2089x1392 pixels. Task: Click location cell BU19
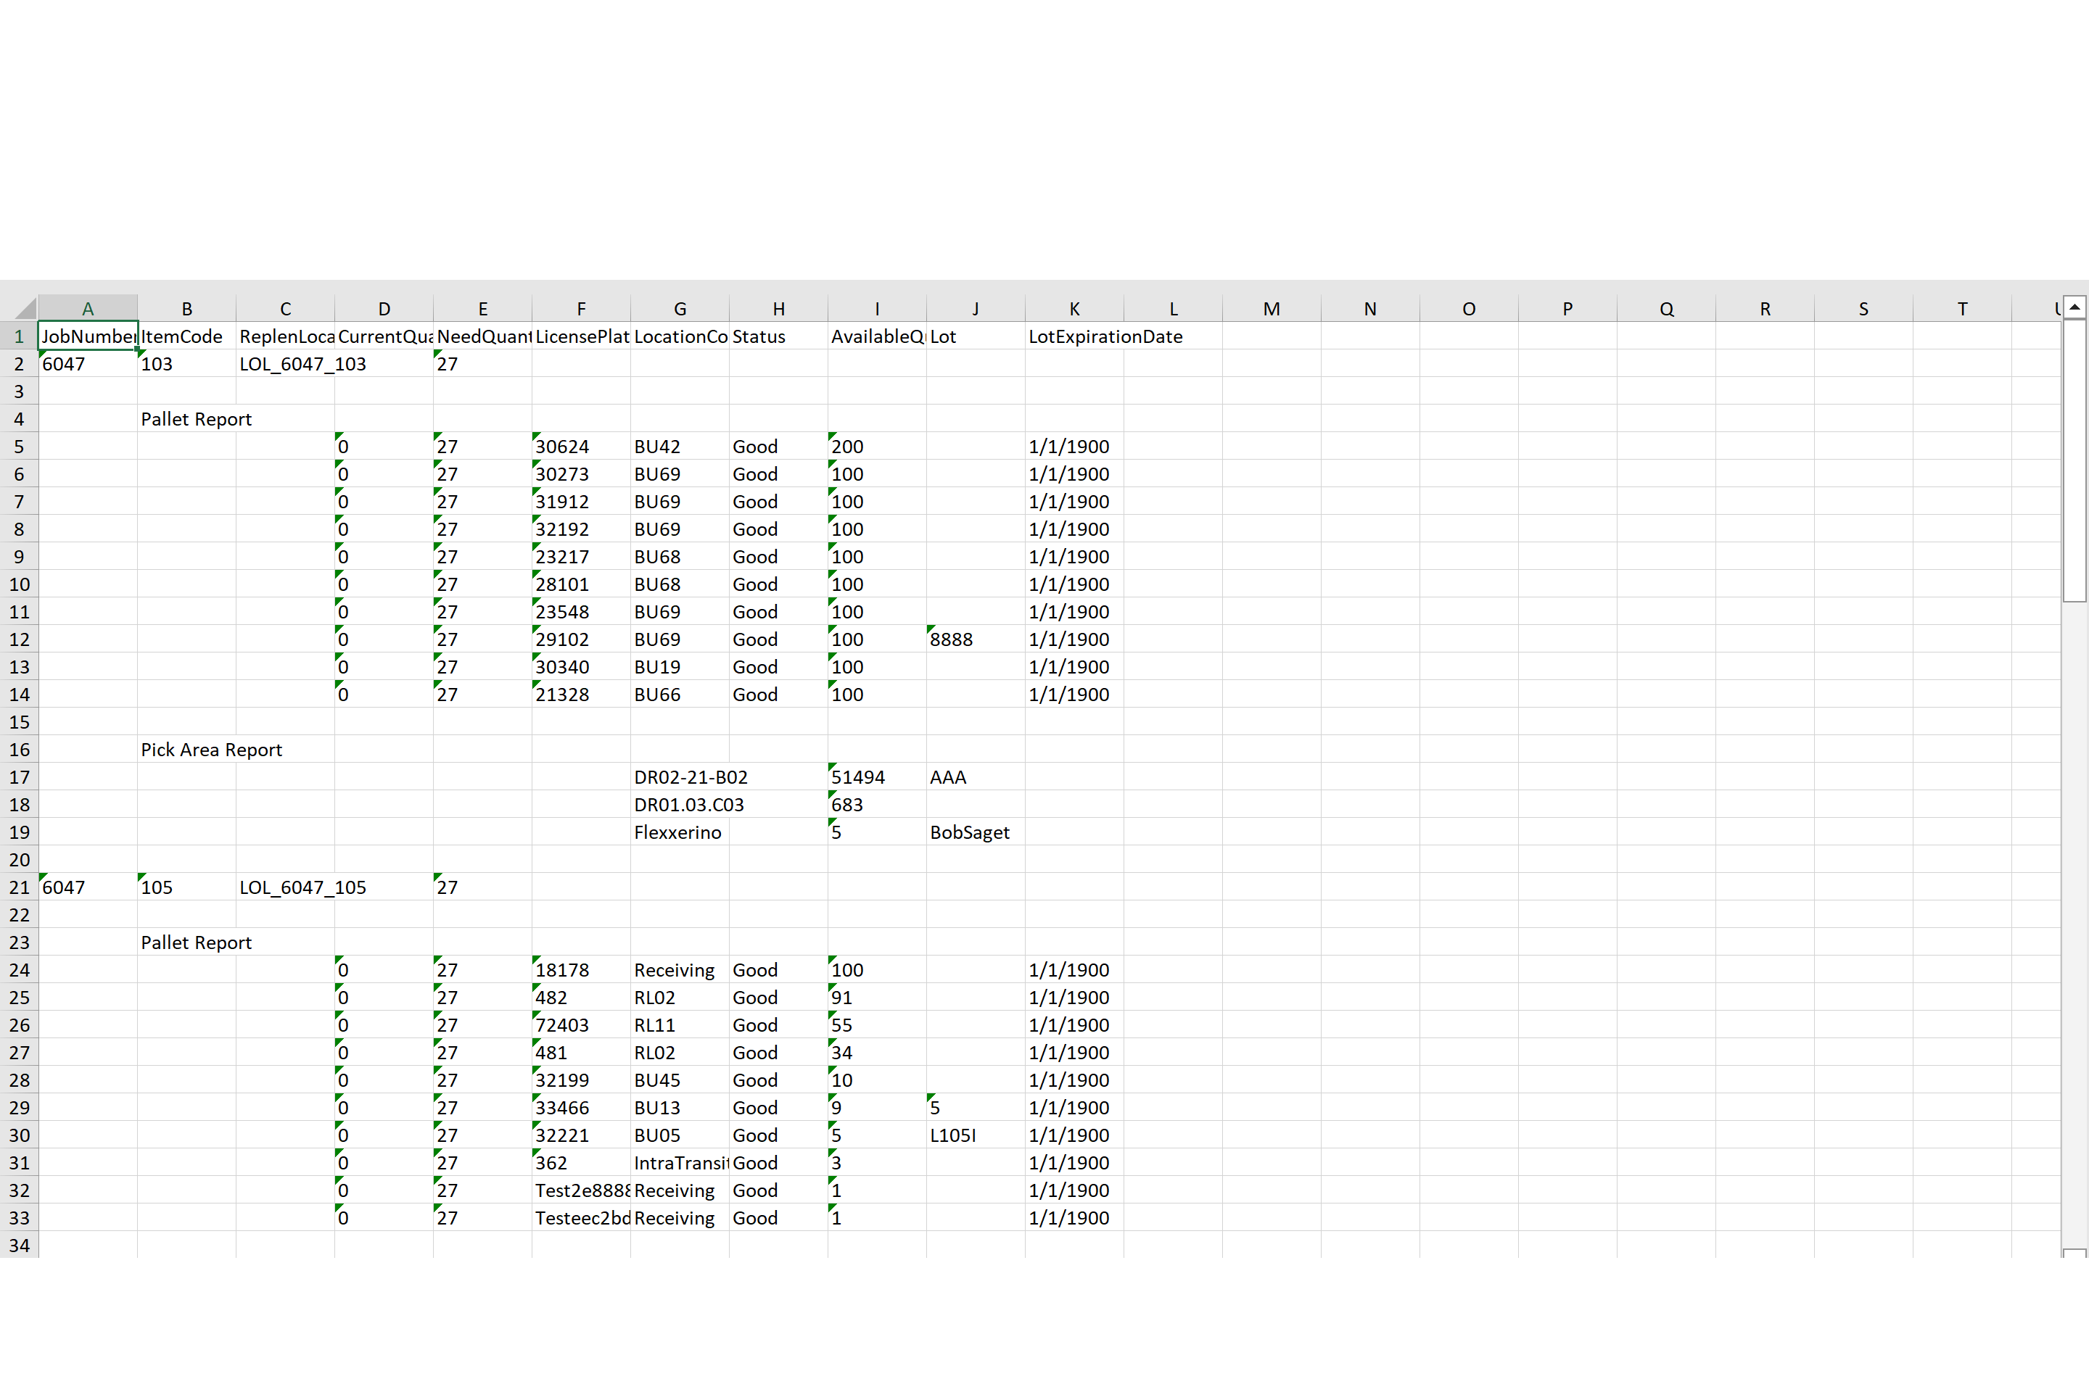680,667
